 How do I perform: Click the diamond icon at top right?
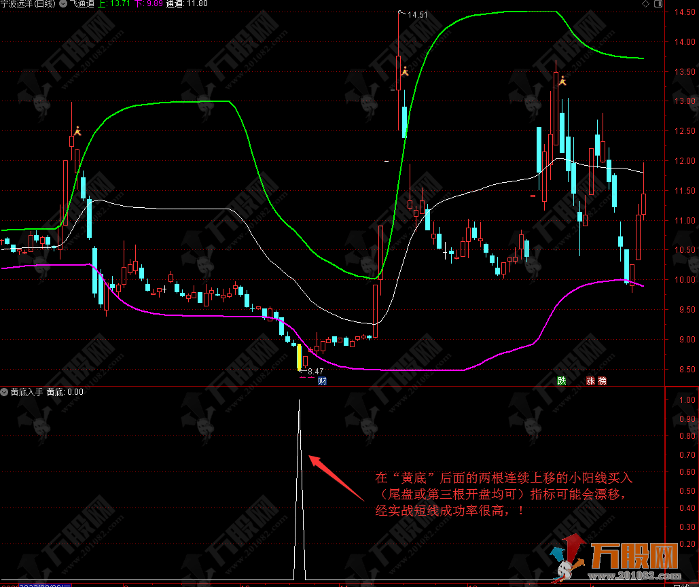click(645, 3)
